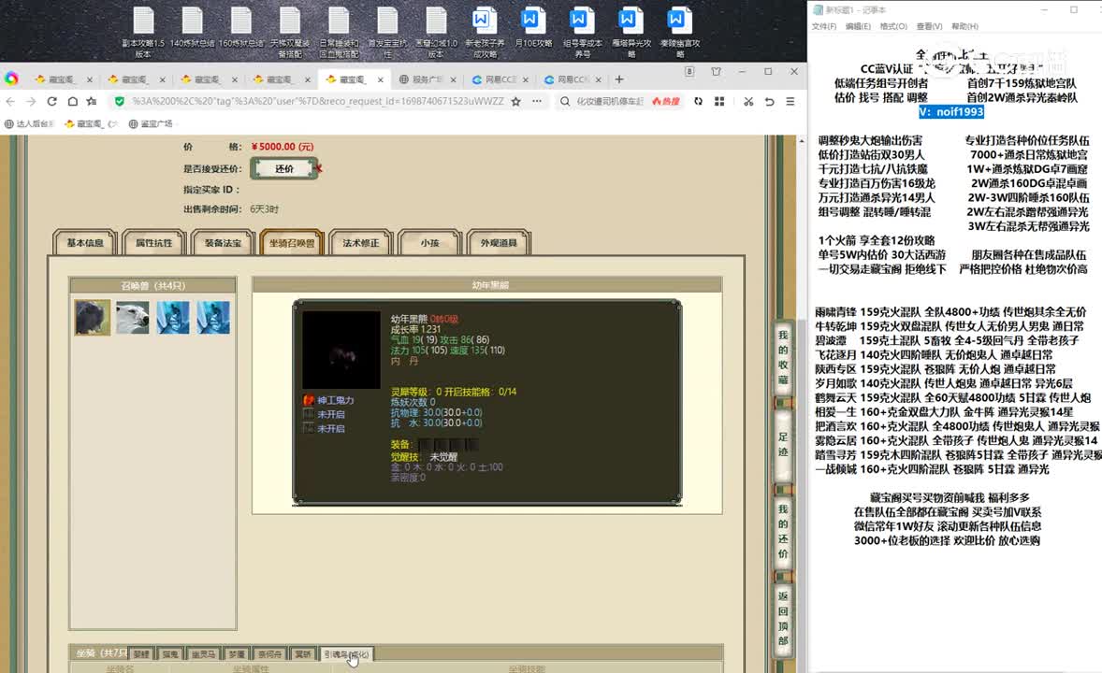This screenshot has width=1102, height=673.
Task: Select the 猫鬼 mount tab
Action: (x=170, y=654)
